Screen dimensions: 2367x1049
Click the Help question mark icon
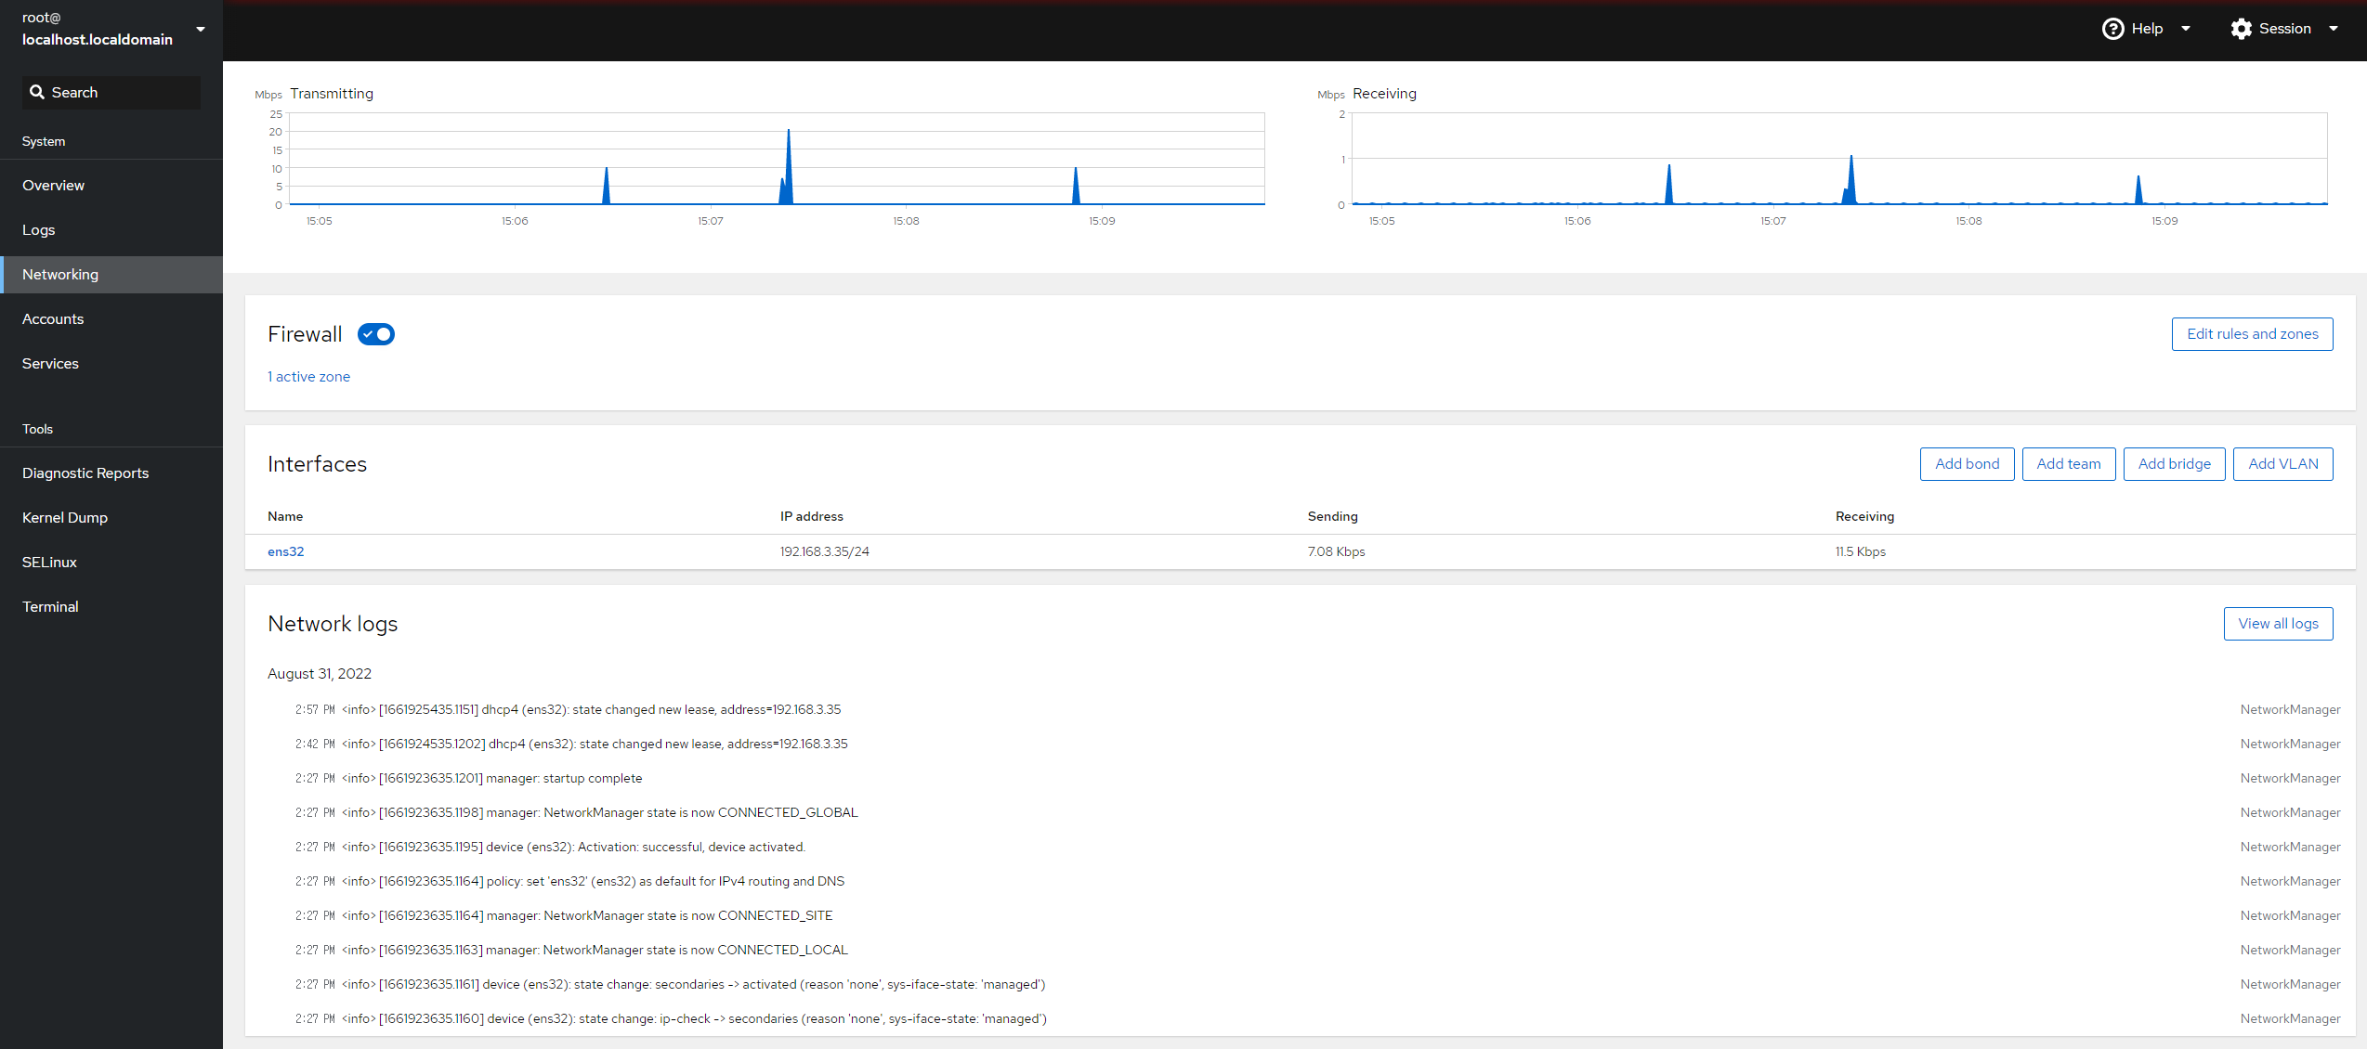(2112, 29)
